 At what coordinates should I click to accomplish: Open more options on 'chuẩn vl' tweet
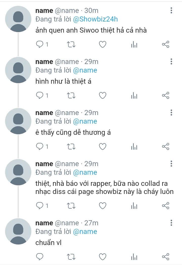click(171, 223)
